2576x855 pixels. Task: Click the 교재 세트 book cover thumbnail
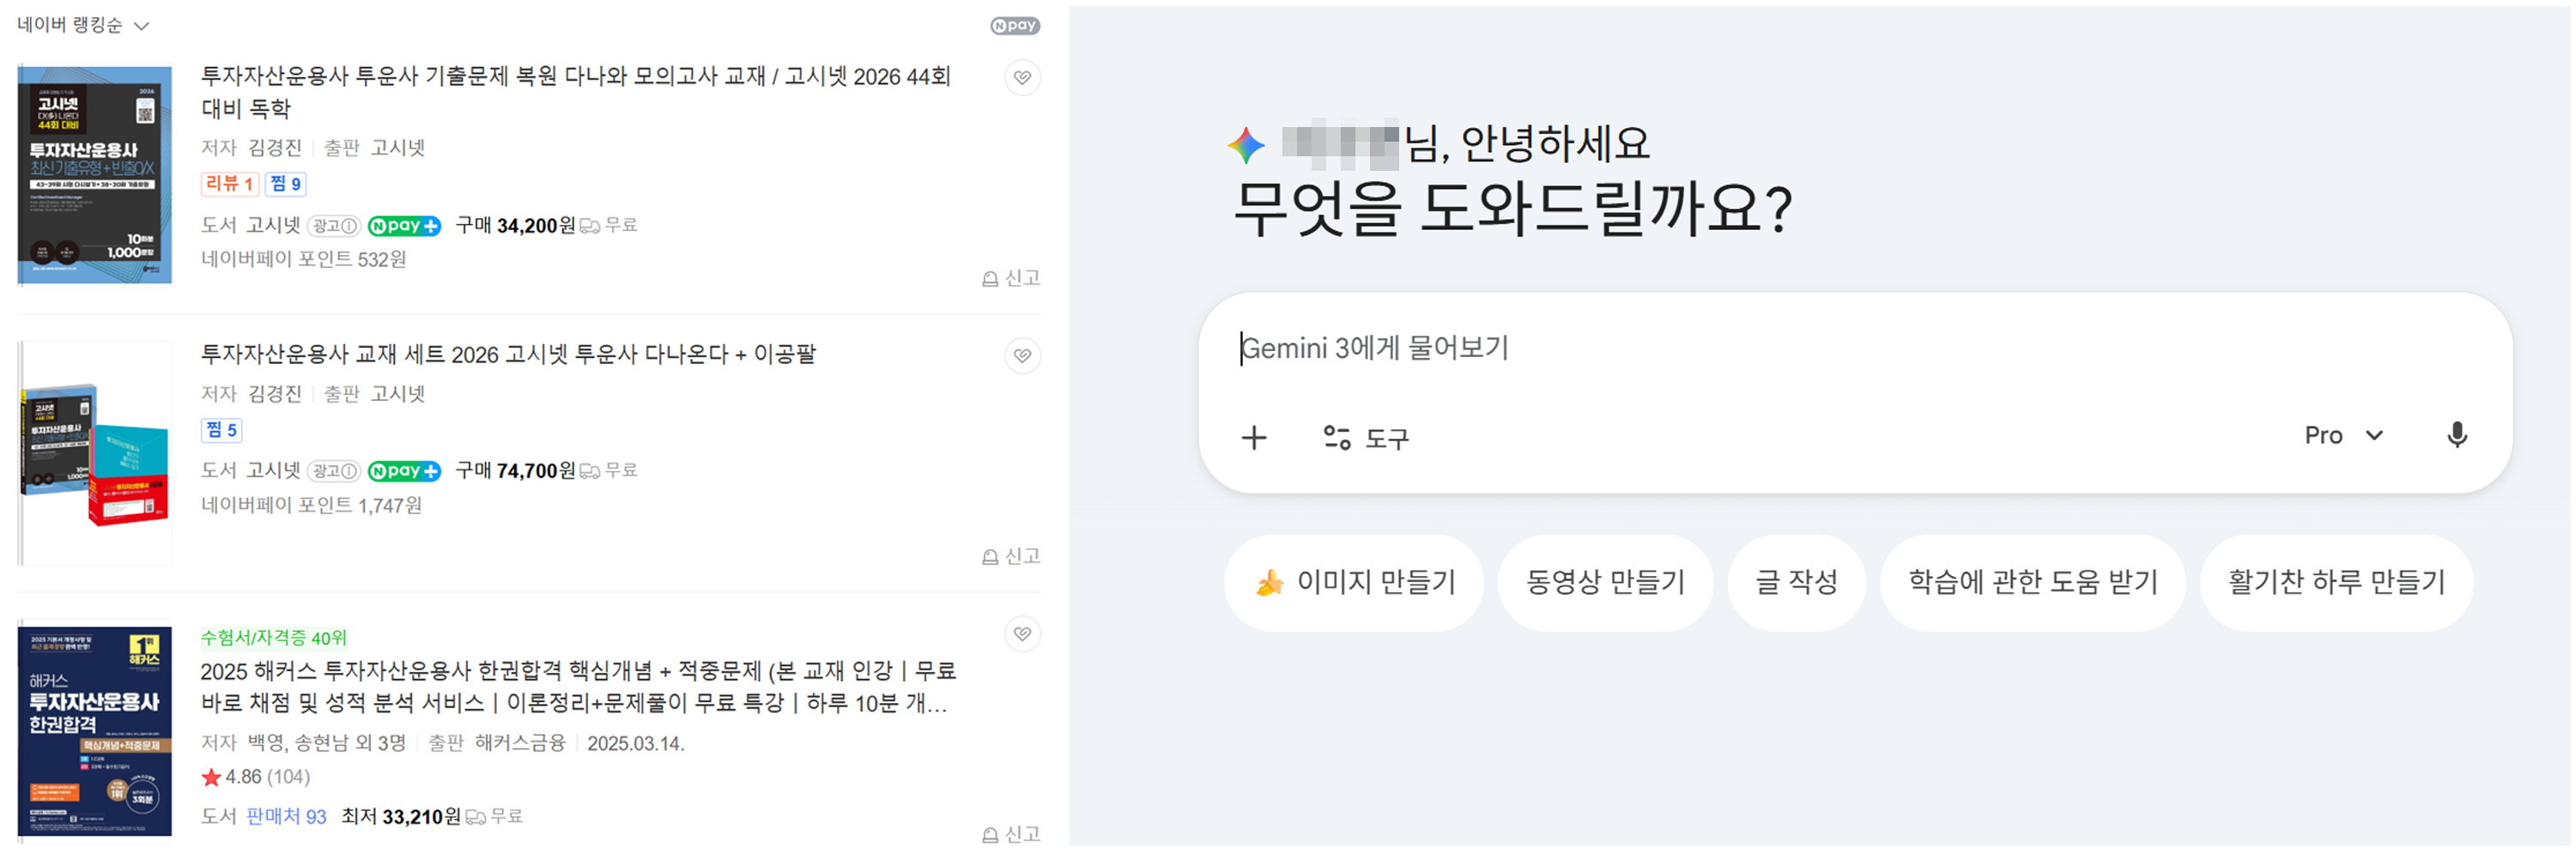(x=95, y=453)
